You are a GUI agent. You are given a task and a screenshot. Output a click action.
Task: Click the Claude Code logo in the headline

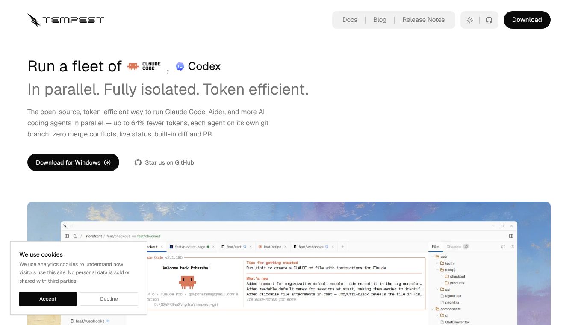[144, 66]
